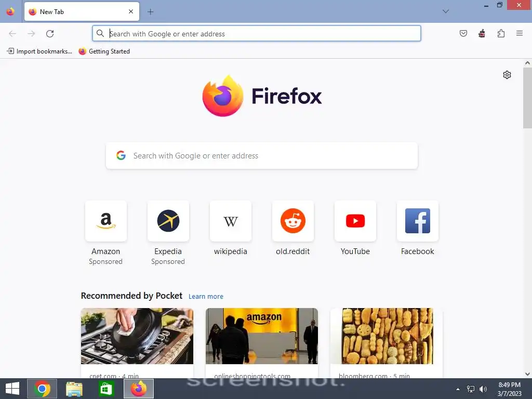Image resolution: width=532 pixels, height=399 pixels.
Task: Select the New Tab tab
Action: tap(82, 11)
